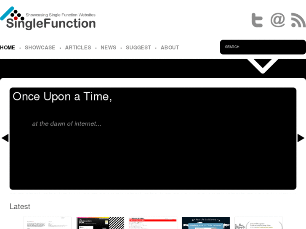
Task: Open the dark blue map site thumbnail
Action: [x=206, y=223]
